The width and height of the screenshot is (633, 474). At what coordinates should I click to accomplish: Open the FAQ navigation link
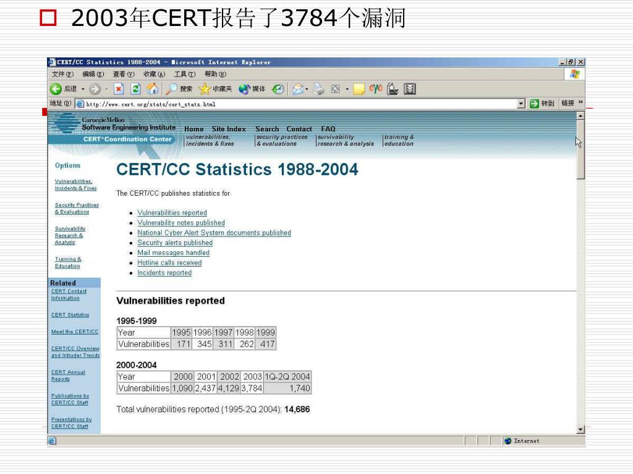coord(328,129)
